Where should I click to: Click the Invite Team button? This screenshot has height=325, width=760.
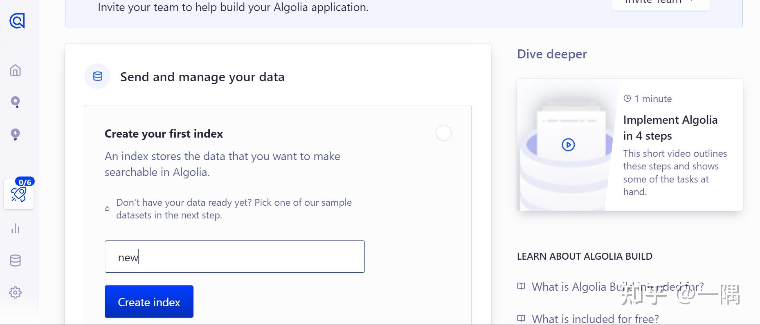click(x=660, y=3)
